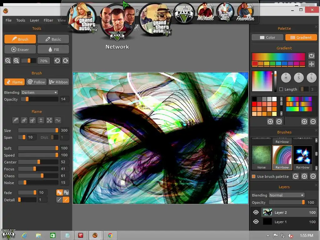The height and width of the screenshot is (240, 320).
Task: Choose the Ribbon brush type
Action: pos(58,82)
